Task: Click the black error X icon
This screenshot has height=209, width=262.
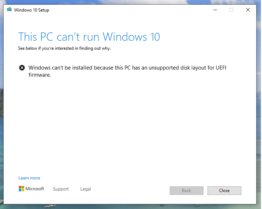Action: point(22,68)
